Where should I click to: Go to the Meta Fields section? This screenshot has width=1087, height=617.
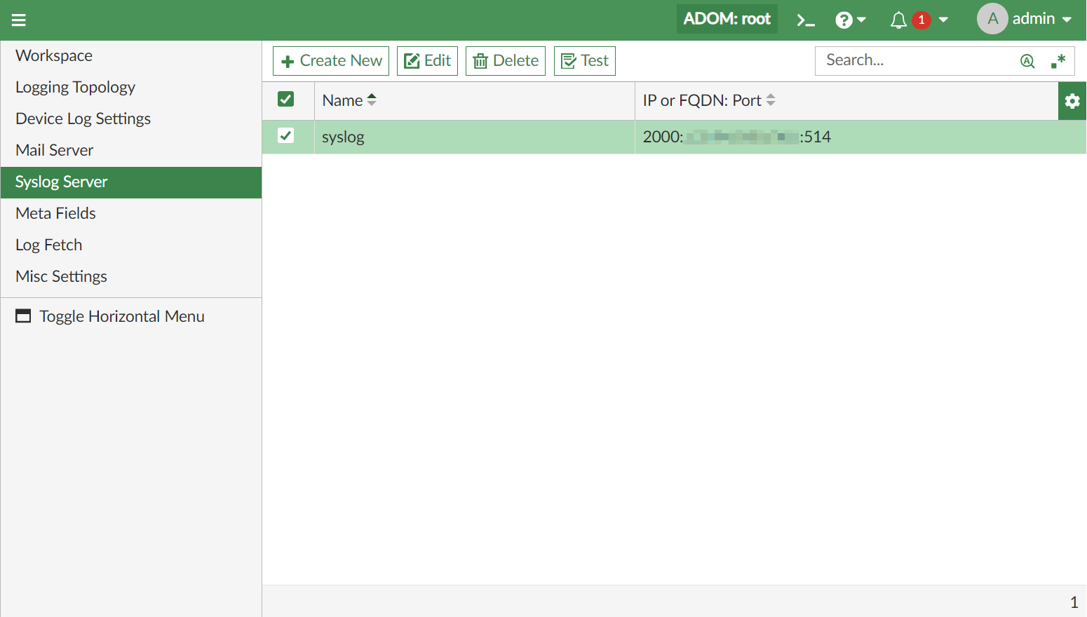tap(55, 213)
